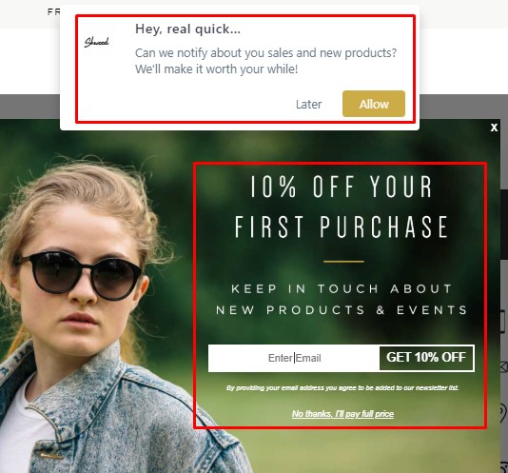Click the partially visible icon below the pin
This screenshot has width=508, height=473.
(x=504, y=468)
